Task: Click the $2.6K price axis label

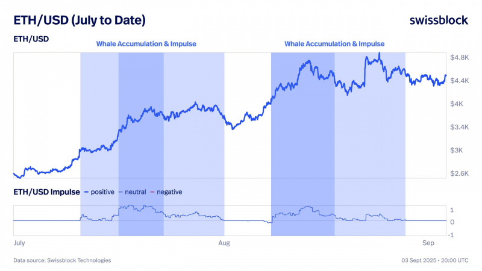Action: [459, 173]
